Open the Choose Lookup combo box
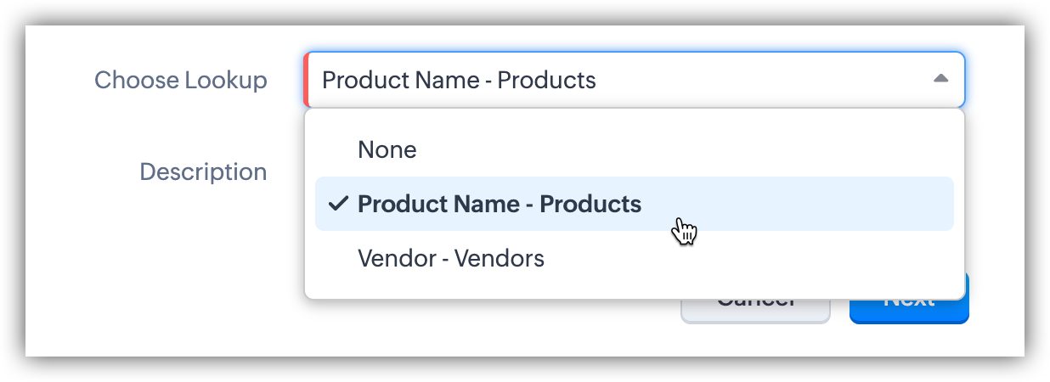The width and height of the screenshot is (1050, 382). click(635, 80)
